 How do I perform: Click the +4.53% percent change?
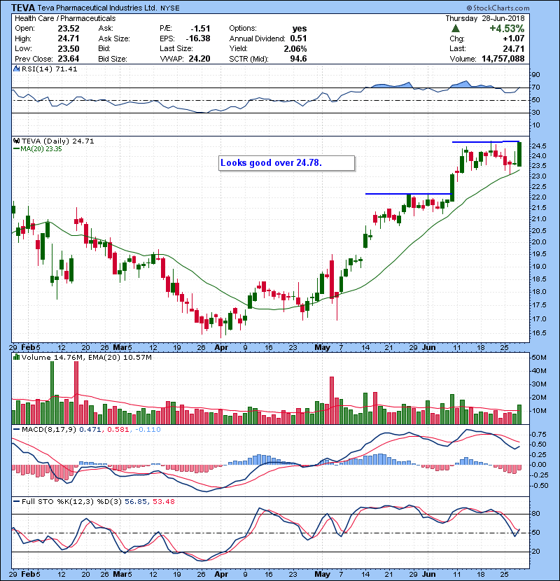507,29
